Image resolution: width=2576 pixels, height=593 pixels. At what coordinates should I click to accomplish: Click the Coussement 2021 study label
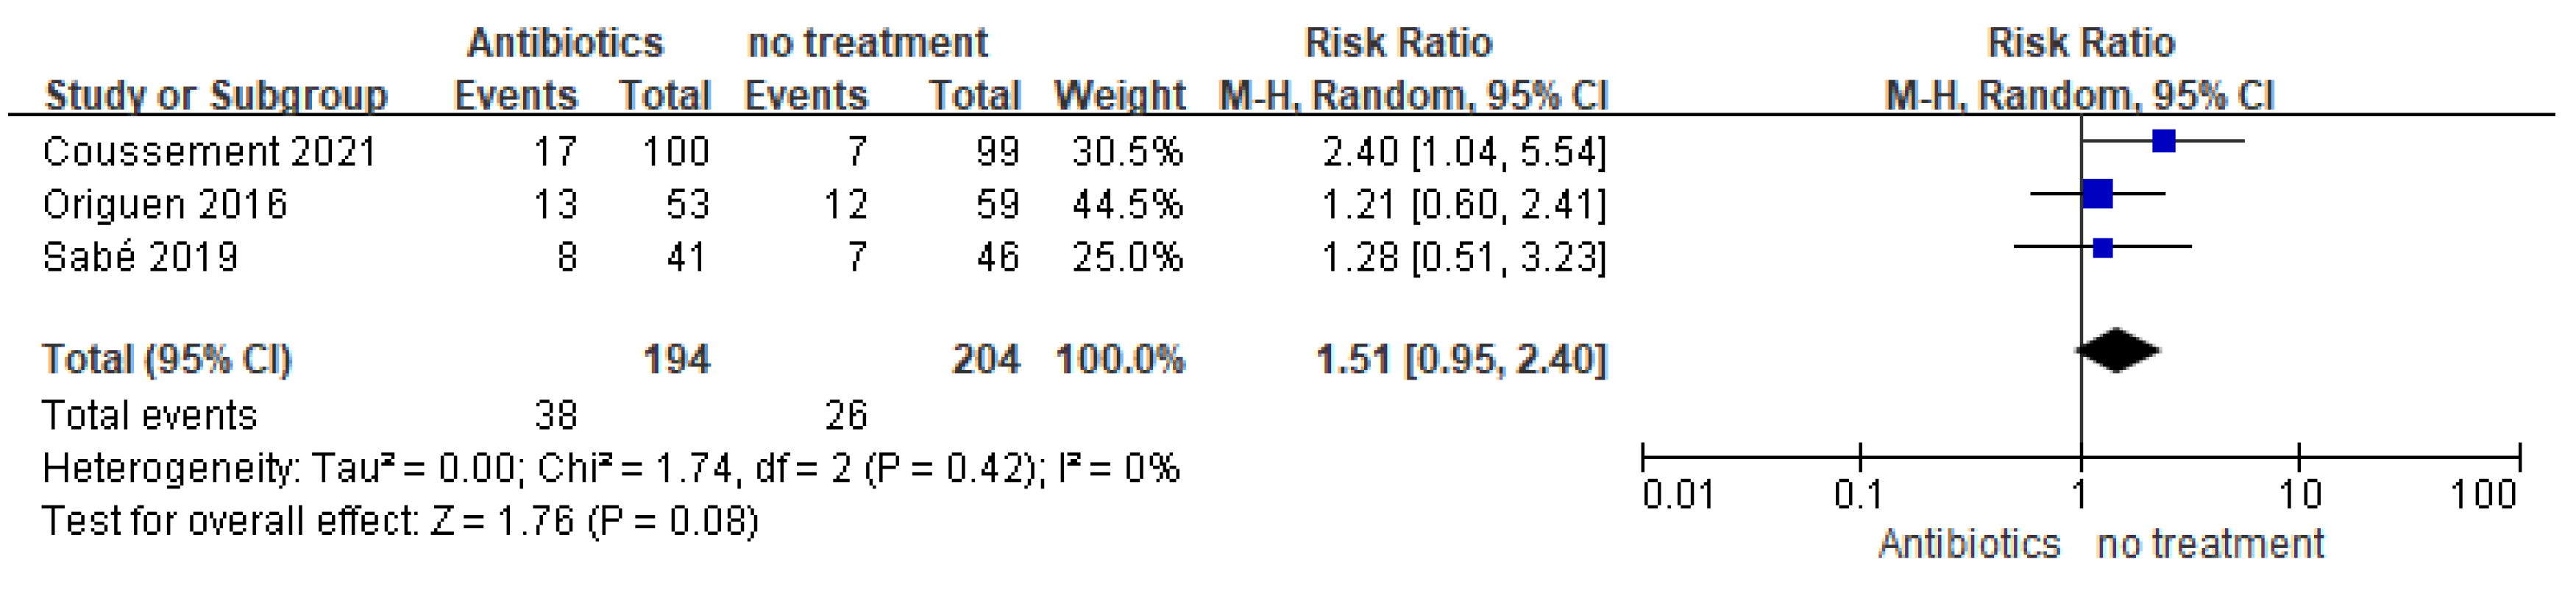pos(209,152)
